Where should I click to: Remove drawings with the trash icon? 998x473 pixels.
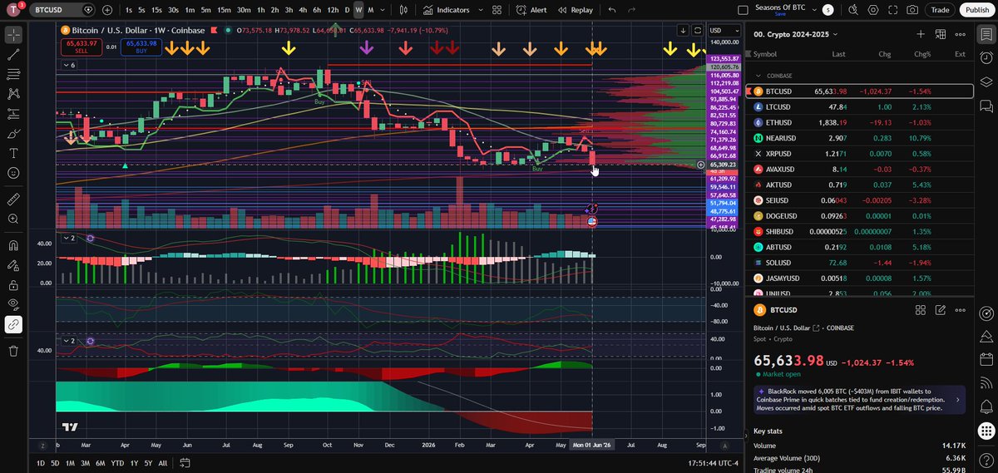(13, 351)
